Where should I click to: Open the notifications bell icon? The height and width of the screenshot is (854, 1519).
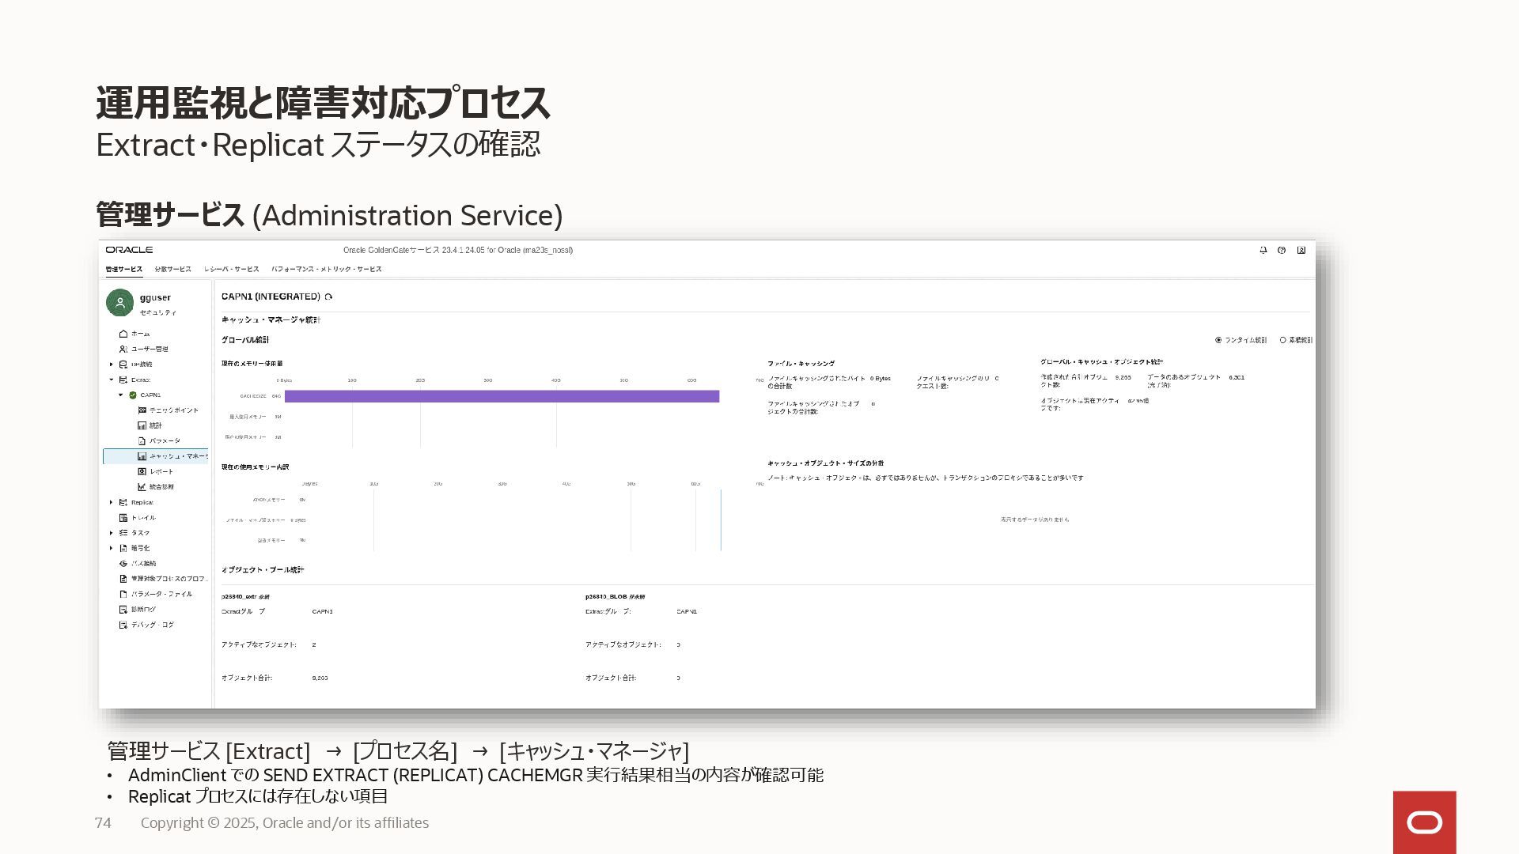(1263, 250)
